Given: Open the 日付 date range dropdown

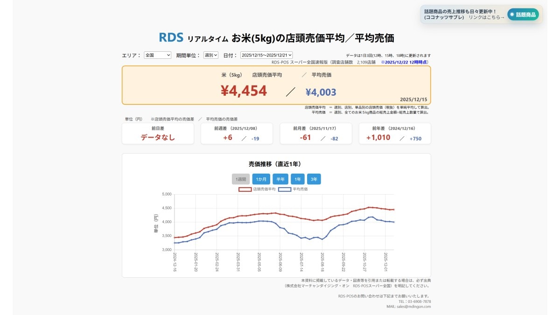Looking at the screenshot, I should click(x=266, y=55).
